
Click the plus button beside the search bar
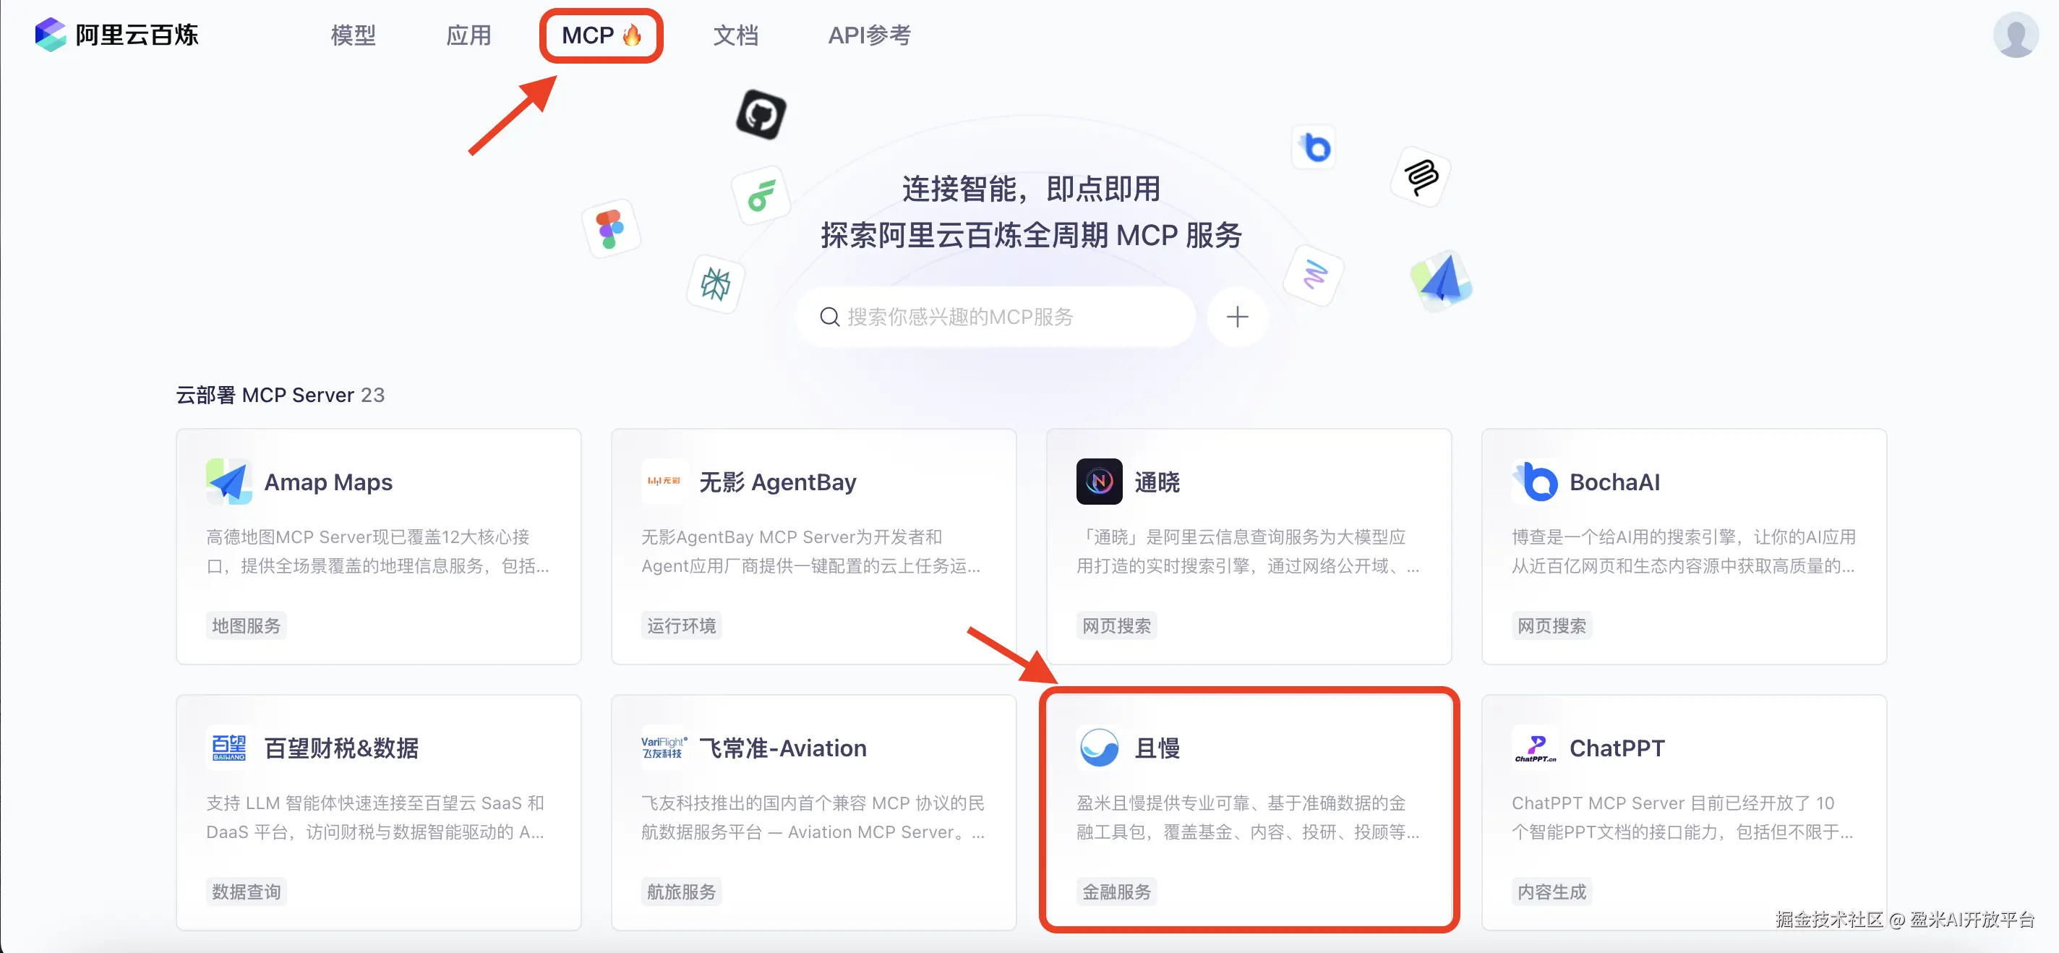tap(1236, 317)
